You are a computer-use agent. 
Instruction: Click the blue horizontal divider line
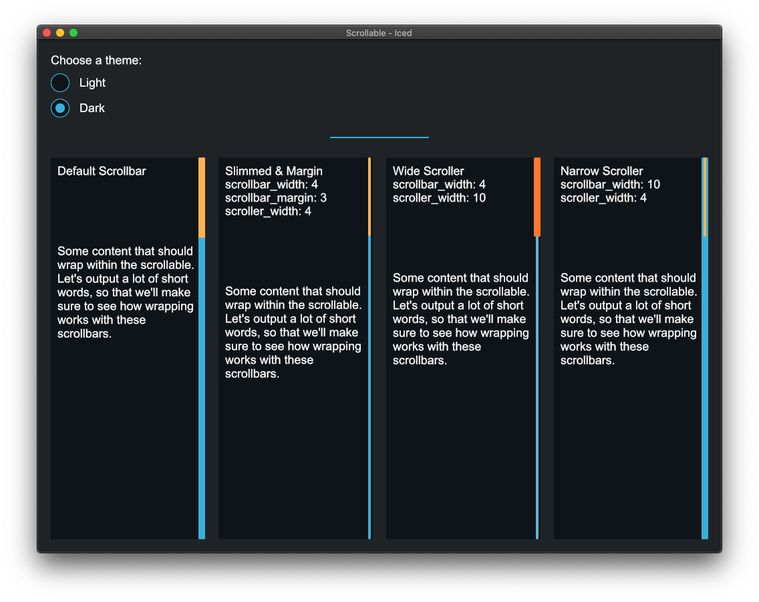[379, 137]
